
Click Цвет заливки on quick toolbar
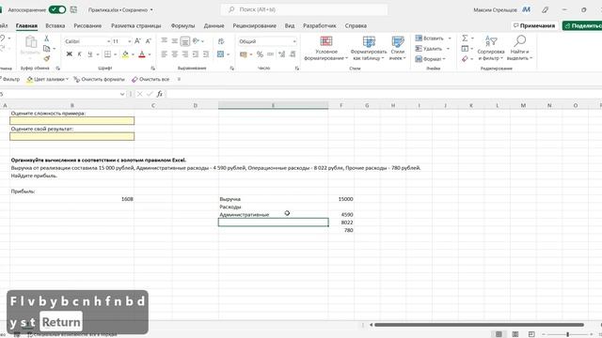click(x=48, y=79)
